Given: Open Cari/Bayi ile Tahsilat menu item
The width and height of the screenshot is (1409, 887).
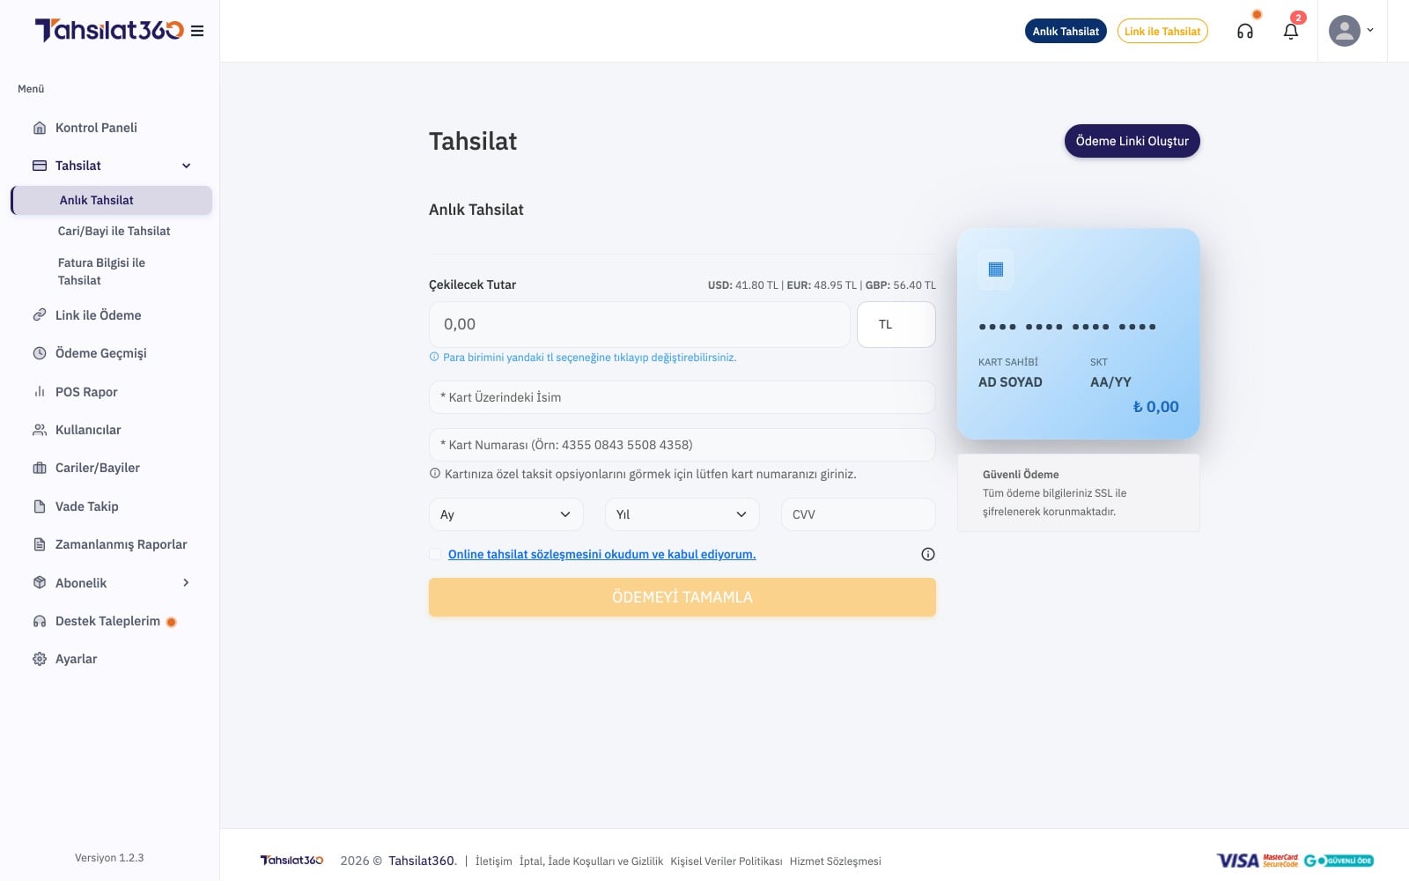Looking at the screenshot, I should (x=114, y=231).
